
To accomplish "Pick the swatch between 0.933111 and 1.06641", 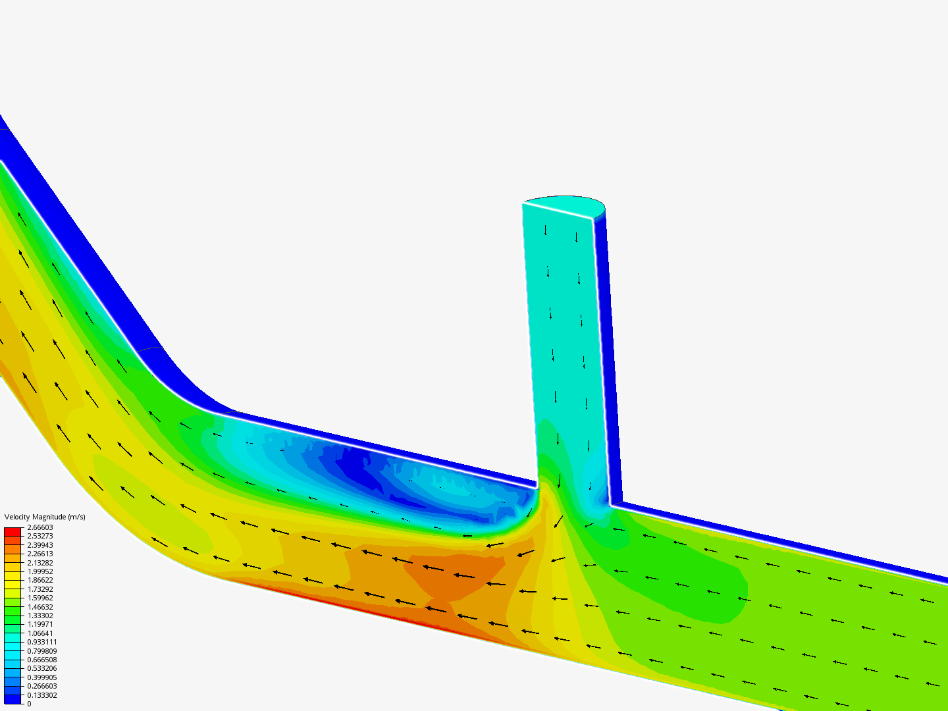I will [13, 638].
